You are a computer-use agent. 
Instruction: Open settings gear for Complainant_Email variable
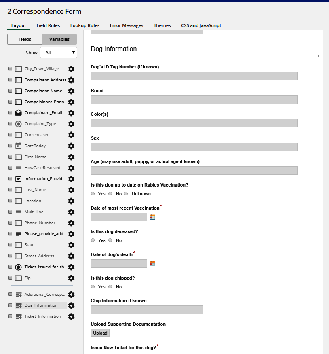point(72,113)
